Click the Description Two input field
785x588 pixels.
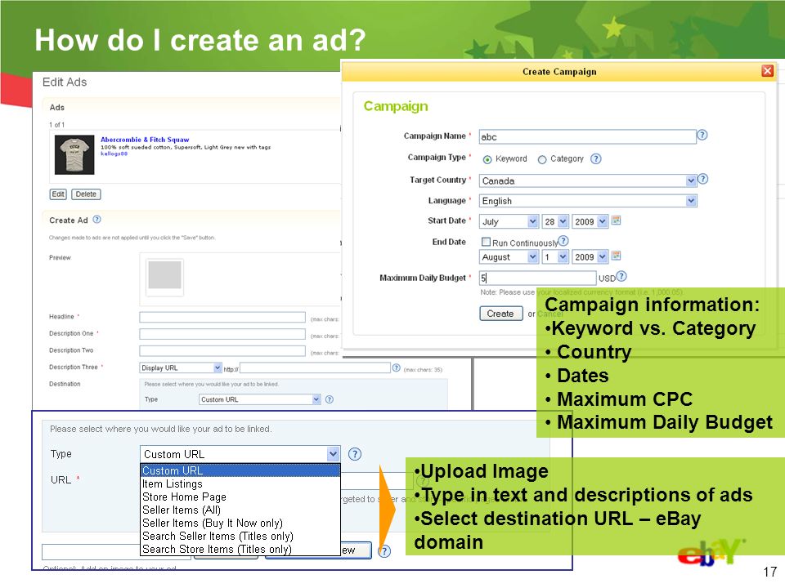click(222, 351)
